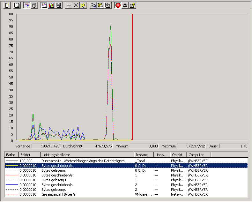Select Bytes geschrieben/s row for instance 1

(126, 175)
